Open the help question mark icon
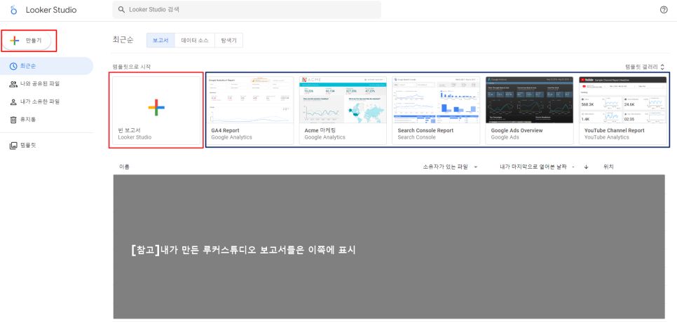677x322 pixels. pos(664,10)
